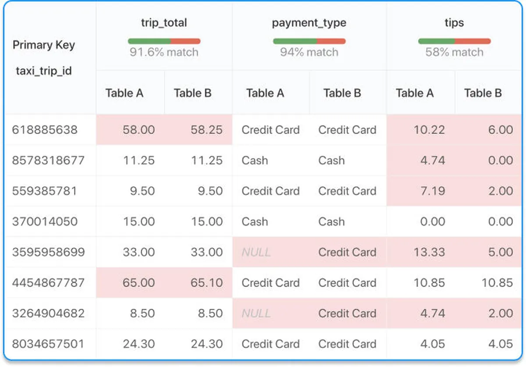Click the trip_total 91.6% match bar
The width and height of the screenshot is (526, 367).
coord(164,41)
